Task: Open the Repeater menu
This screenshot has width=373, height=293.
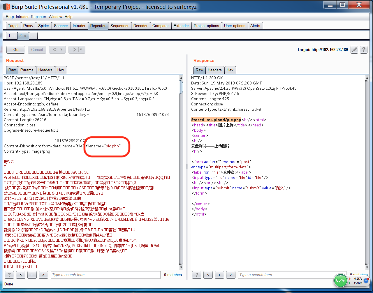Action: [38, 17]
